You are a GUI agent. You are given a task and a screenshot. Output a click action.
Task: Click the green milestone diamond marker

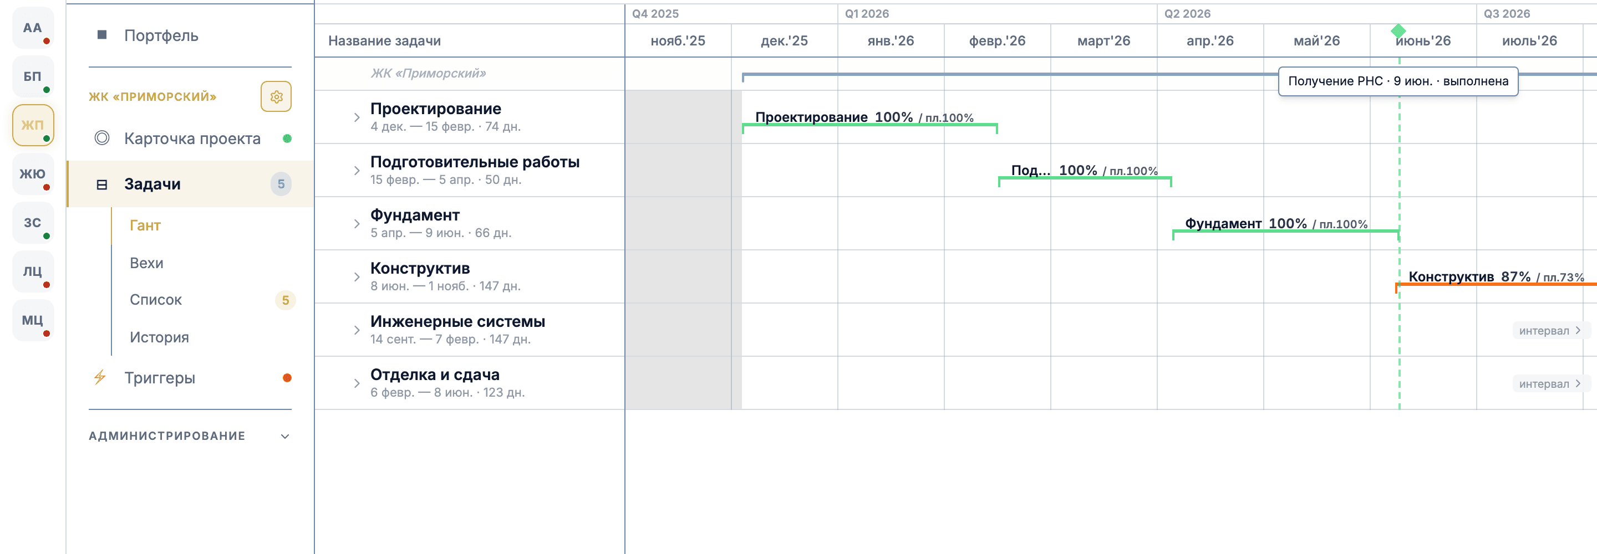click(x=1398, y=30)
